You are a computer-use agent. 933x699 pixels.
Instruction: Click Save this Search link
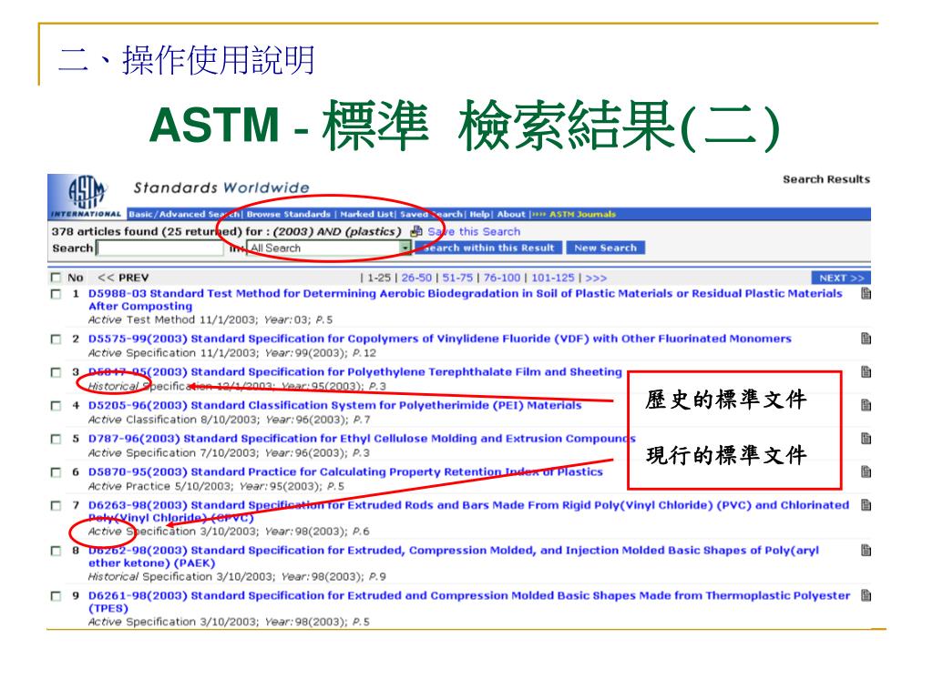click(474, 231)
